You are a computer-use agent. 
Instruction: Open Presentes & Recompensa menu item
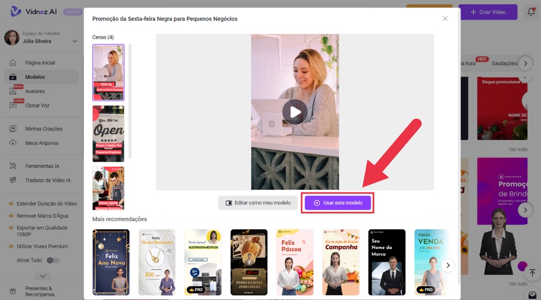coord(41,291)
